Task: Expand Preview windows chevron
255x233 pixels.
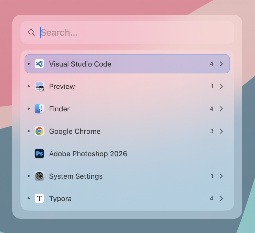Action: click(221, 86)
